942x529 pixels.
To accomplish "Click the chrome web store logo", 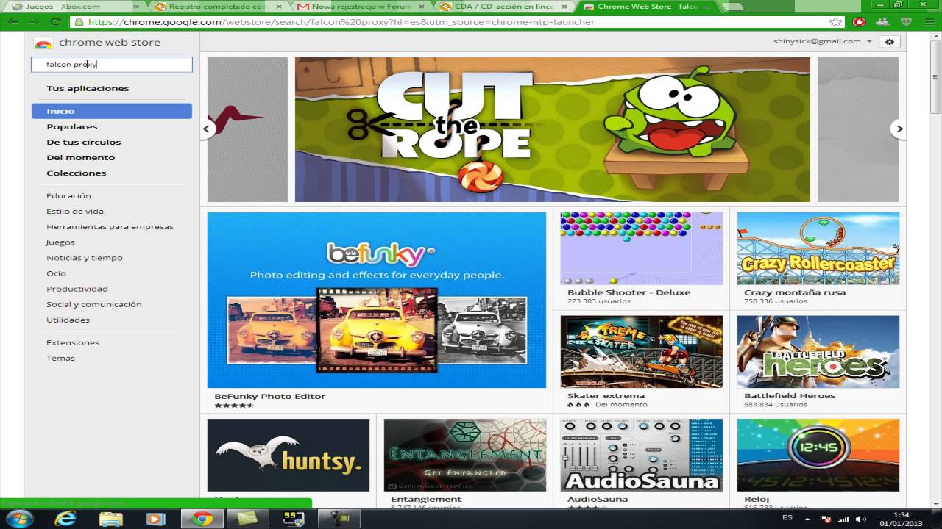I will (97, 43).
